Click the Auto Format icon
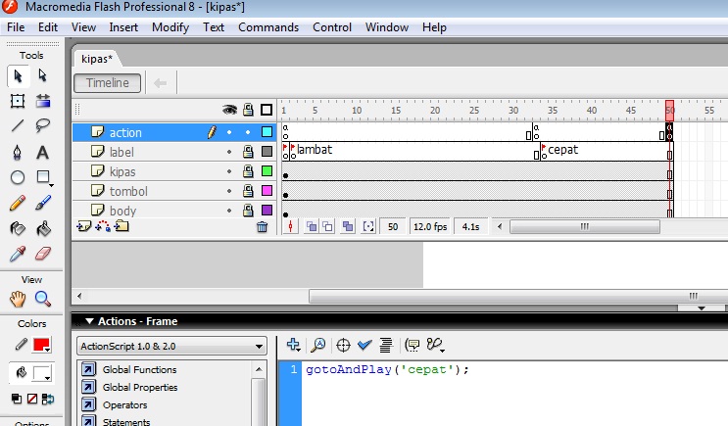The image size is (728, 426). pyautogui.click(x=386, y=345)
